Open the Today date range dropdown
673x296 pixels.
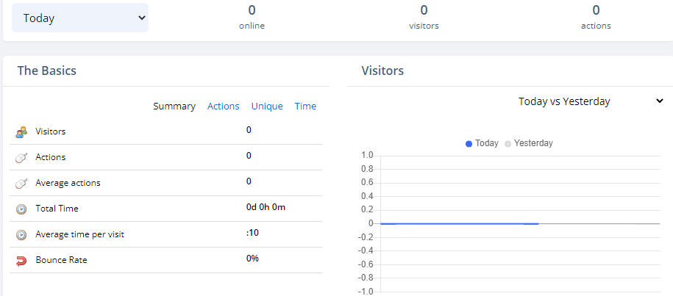80,18
